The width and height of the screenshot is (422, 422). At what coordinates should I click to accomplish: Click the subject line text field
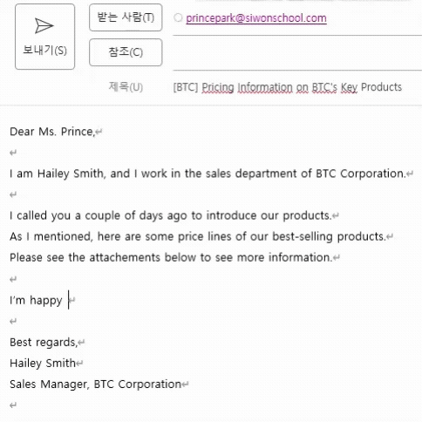297,87
